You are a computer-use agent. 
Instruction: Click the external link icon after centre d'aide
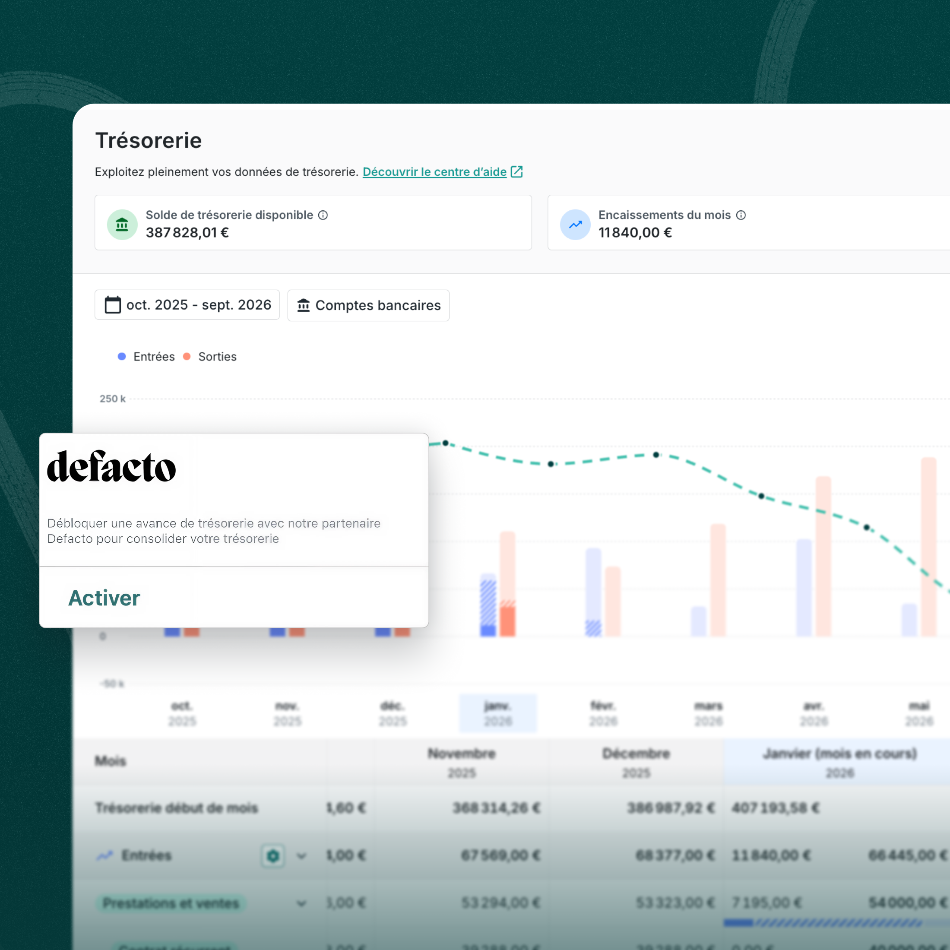point(517,171)
